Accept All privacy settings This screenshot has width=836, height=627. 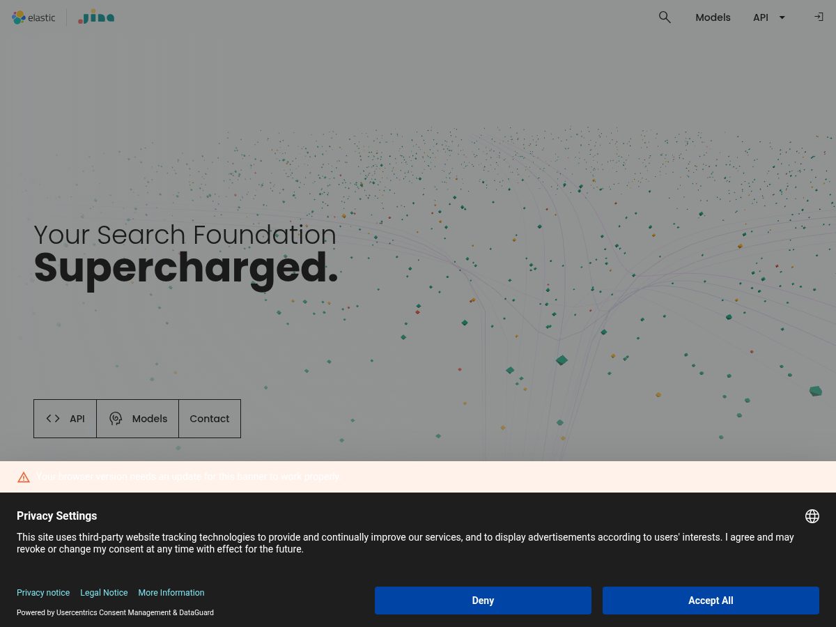click(711, 601)
